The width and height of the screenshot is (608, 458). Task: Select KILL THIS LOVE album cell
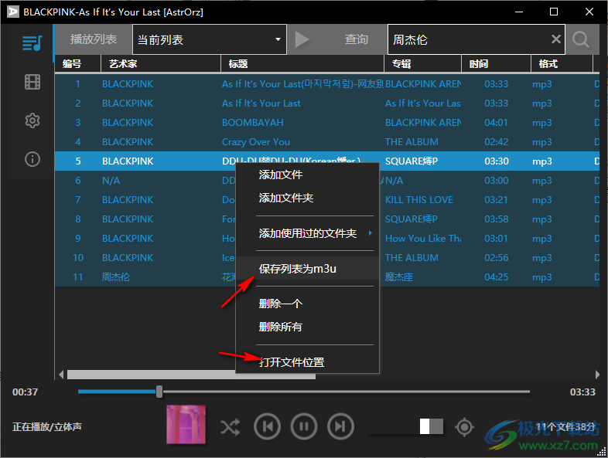(x=418, y=200)
